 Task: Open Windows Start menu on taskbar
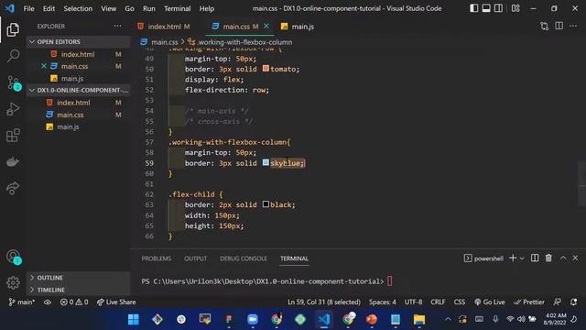tap(134, 319)
